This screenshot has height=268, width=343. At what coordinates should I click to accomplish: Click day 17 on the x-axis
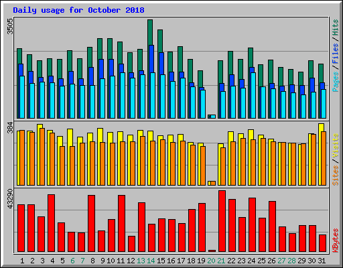pos(181,261)
